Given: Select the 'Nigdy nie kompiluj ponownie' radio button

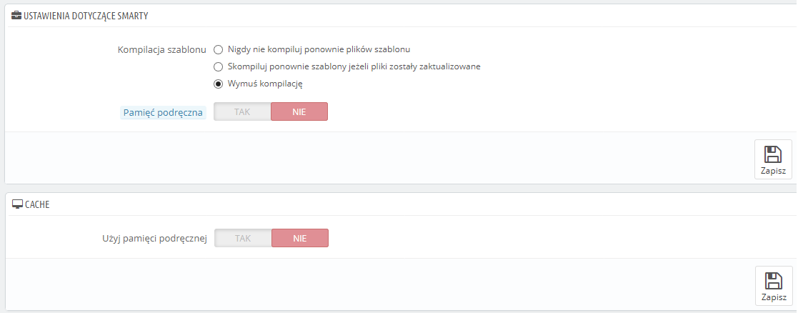Looking at the screenshot, I should (219, 50).
